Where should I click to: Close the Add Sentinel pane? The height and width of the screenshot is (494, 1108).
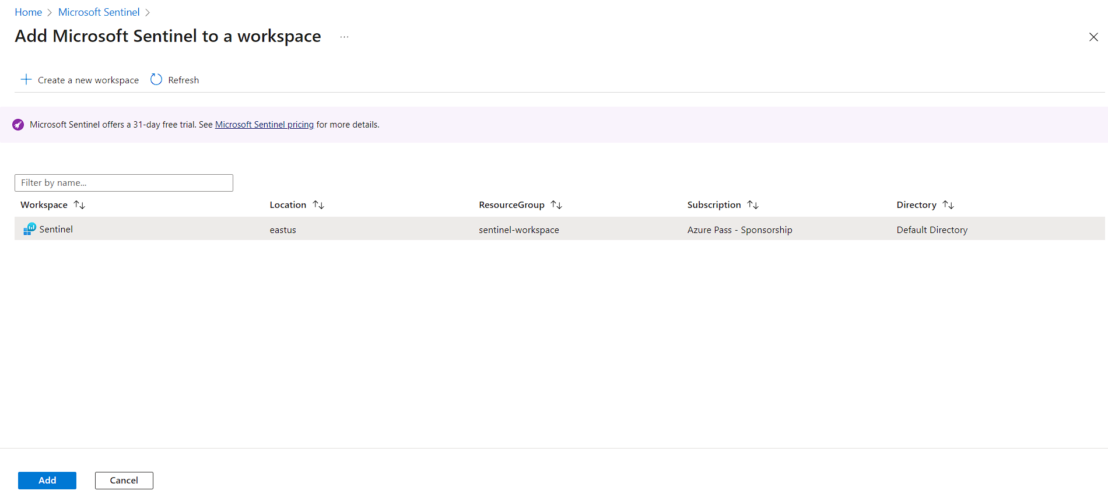click(1093, 37)
